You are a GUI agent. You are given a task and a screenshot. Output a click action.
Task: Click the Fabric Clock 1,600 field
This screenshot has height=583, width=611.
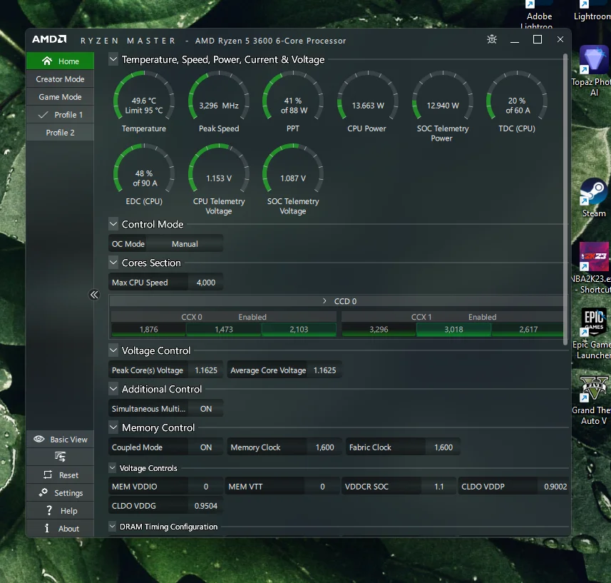point(443,447)
